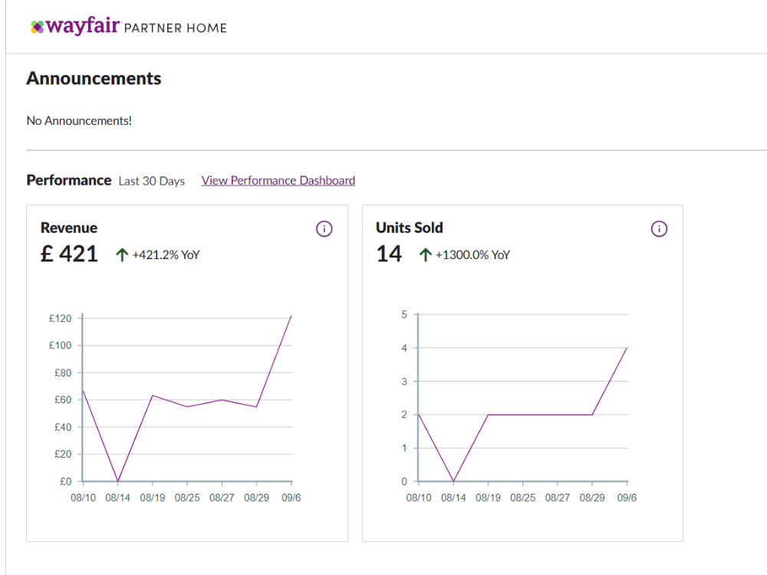Click the +1300.0% YoY label

tap(472, 255)
